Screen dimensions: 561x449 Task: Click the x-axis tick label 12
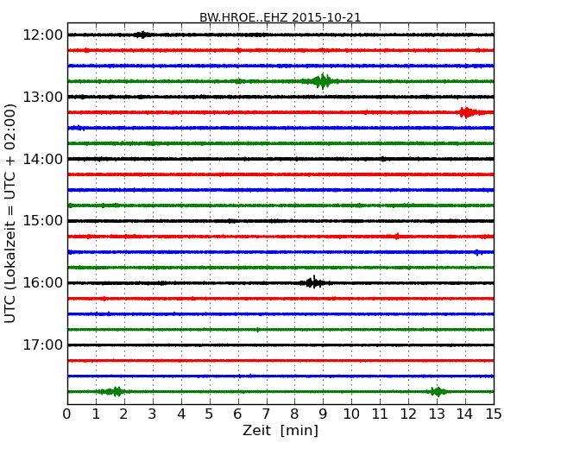click(x=408, y=414)
